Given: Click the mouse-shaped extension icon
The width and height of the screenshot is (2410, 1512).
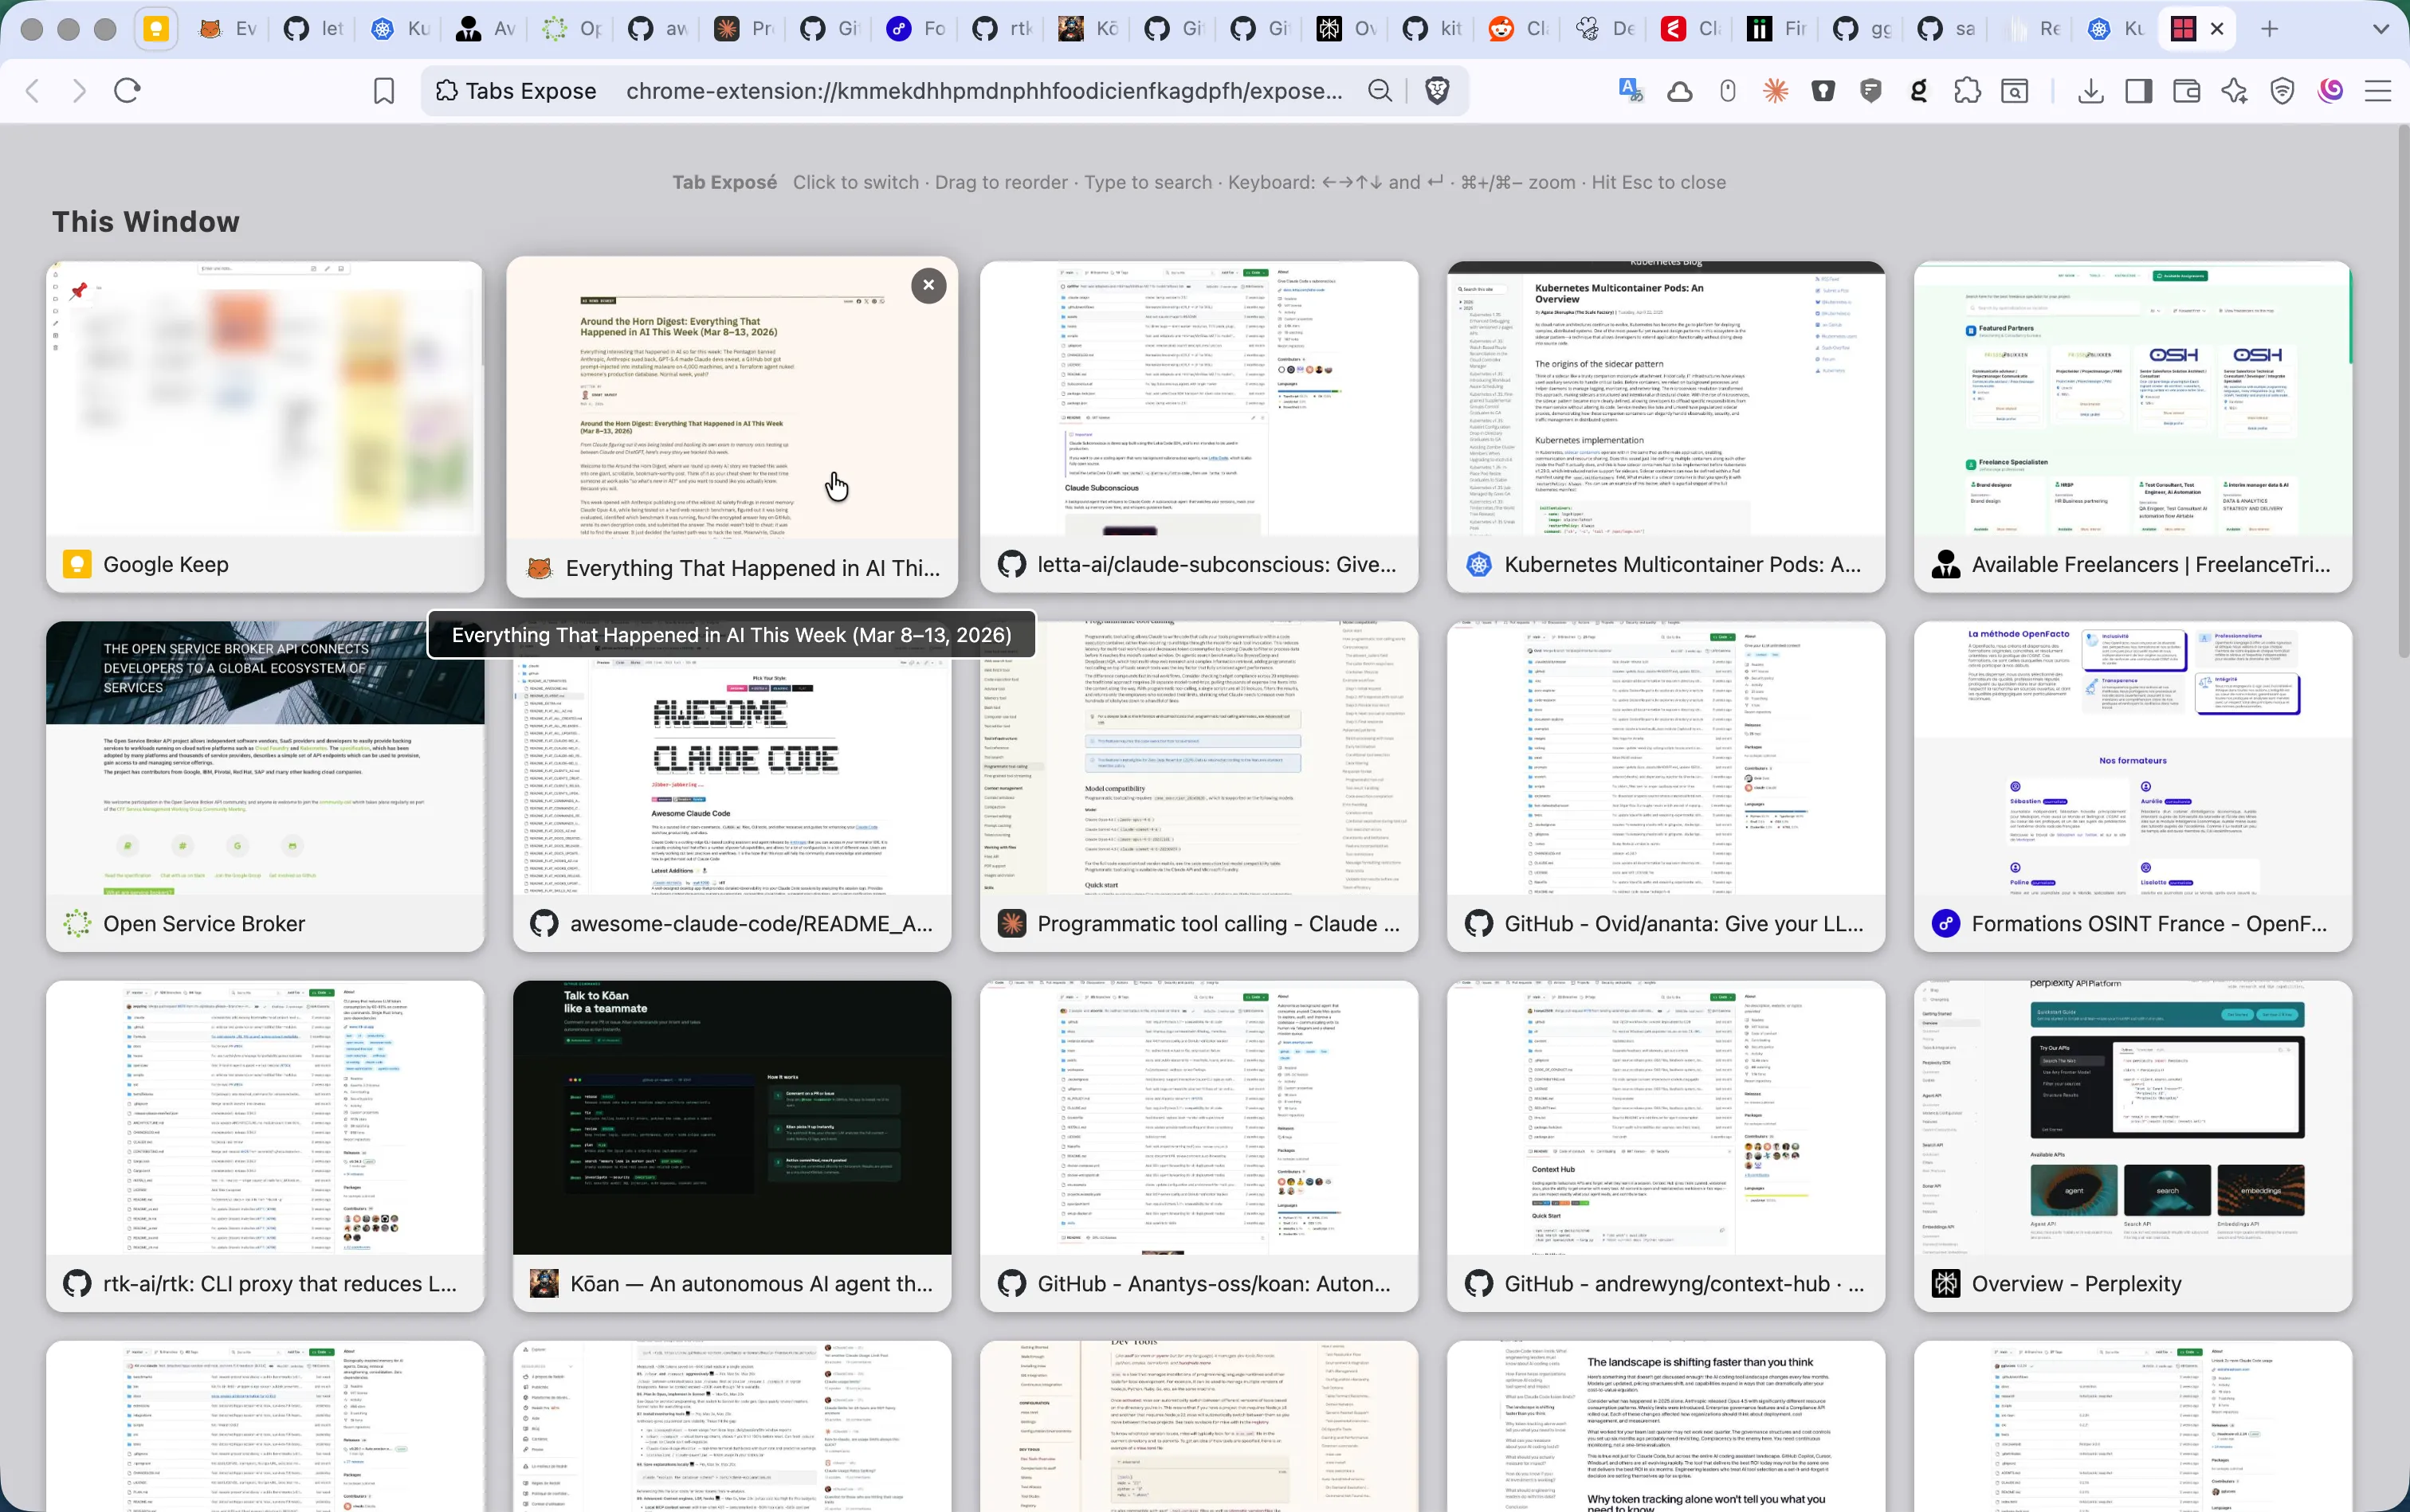Looking at the screenshot, I should click(x=1728, y=91).
